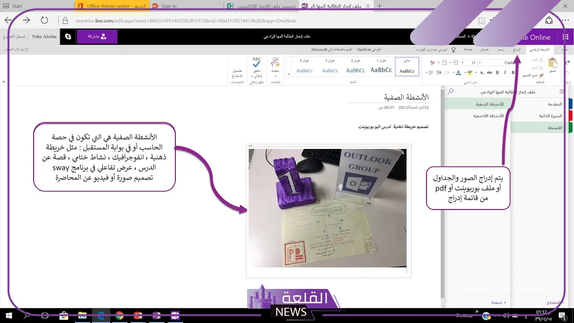Open the Draw (رسم) ribbon tab

coord(501,50)
